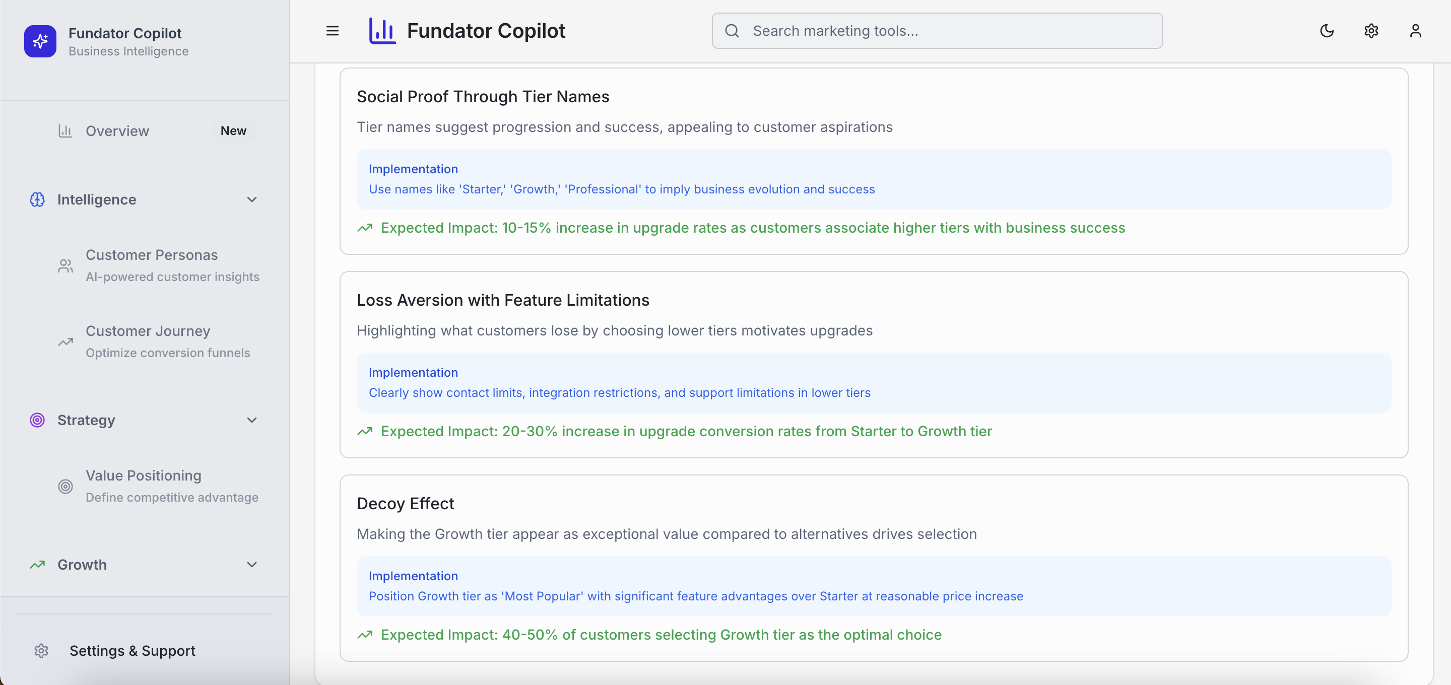This screenshot has height=685, width=1451.
Task: Click the Strategy target icon
Action: coord(37,420)
